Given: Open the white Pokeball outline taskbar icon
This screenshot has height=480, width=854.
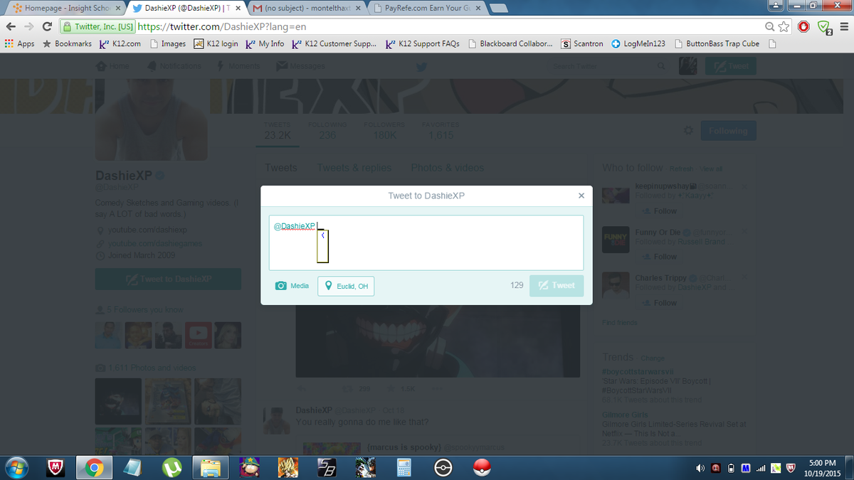Looking at the screenshot, I should 443,467.
